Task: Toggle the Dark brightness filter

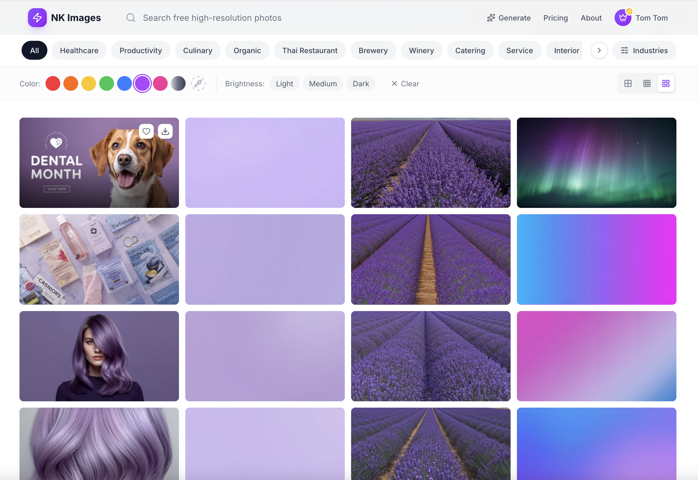Action: pyautogui.click(x=361, y=83)
